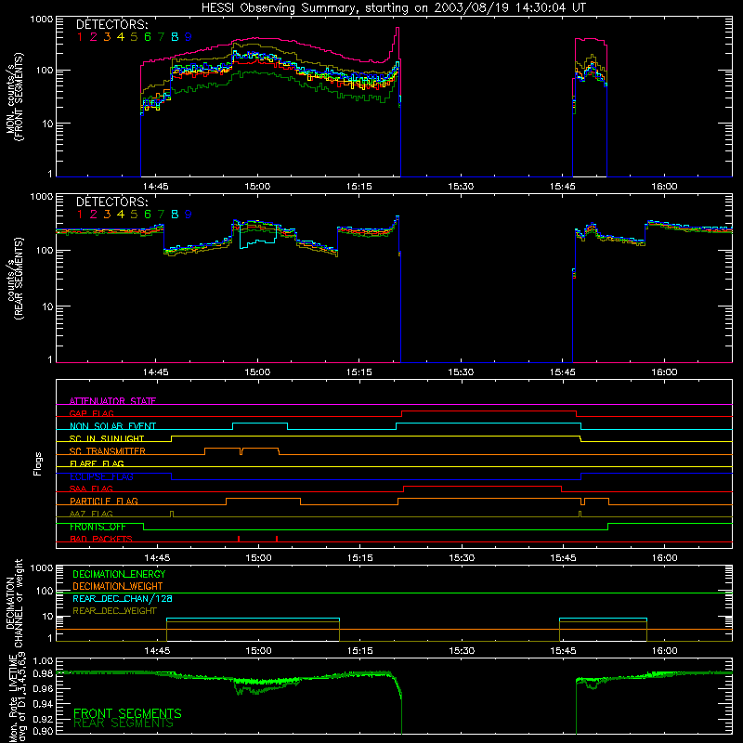Select blue detector 9 in rear segments legend
This screenshot has width=743, height=743.
[189, 215]
